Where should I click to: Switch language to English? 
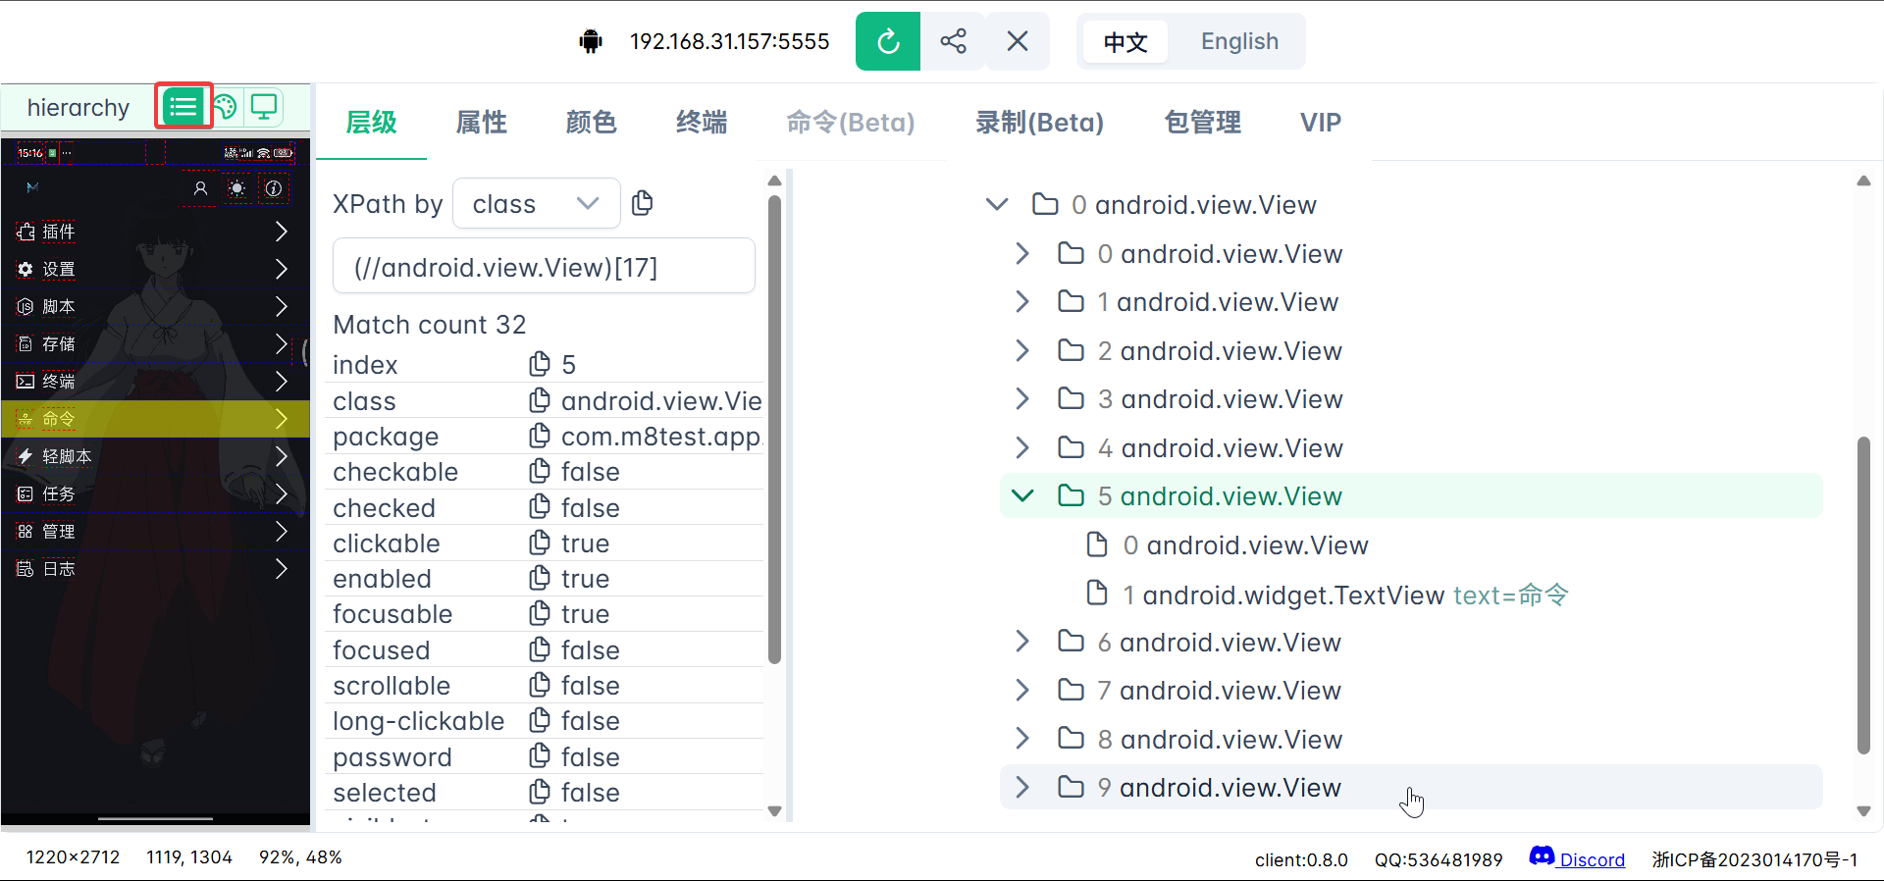click(x=1239, y=41)
